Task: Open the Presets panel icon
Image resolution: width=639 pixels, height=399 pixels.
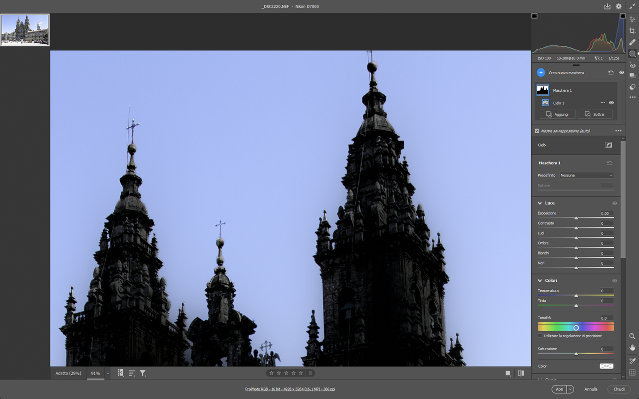Action: (633, 87)
